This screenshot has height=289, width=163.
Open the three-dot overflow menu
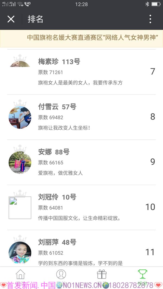point(150,19)
